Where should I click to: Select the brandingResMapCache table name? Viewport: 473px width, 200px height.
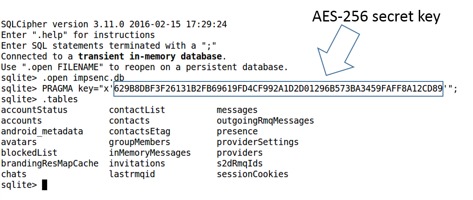click(x=49, y=164)
